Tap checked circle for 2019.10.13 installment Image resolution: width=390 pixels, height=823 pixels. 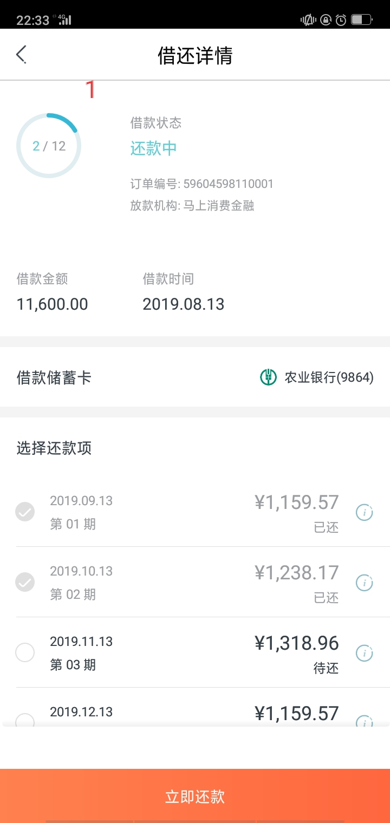coord(25,582)
